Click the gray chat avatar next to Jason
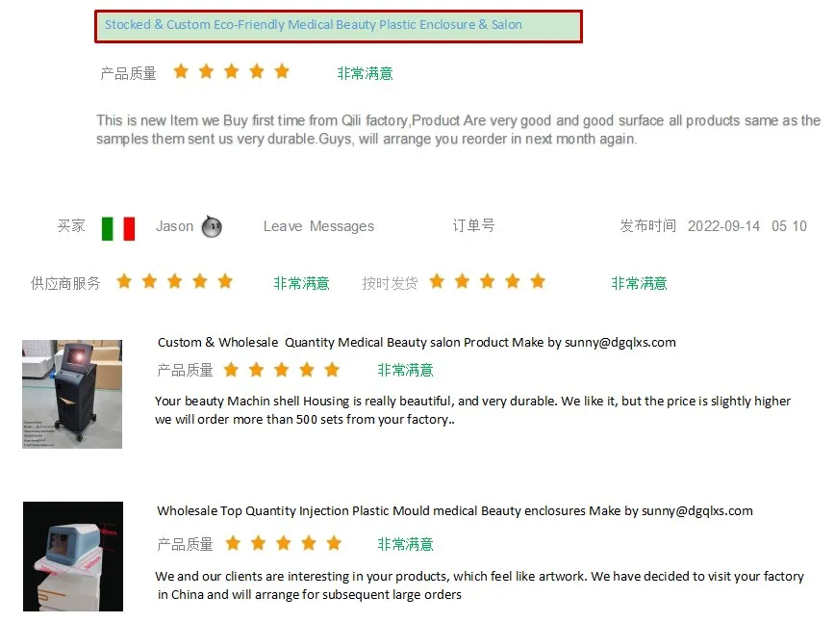The width and height of the screenshot is (835, 623). point(212,227)
